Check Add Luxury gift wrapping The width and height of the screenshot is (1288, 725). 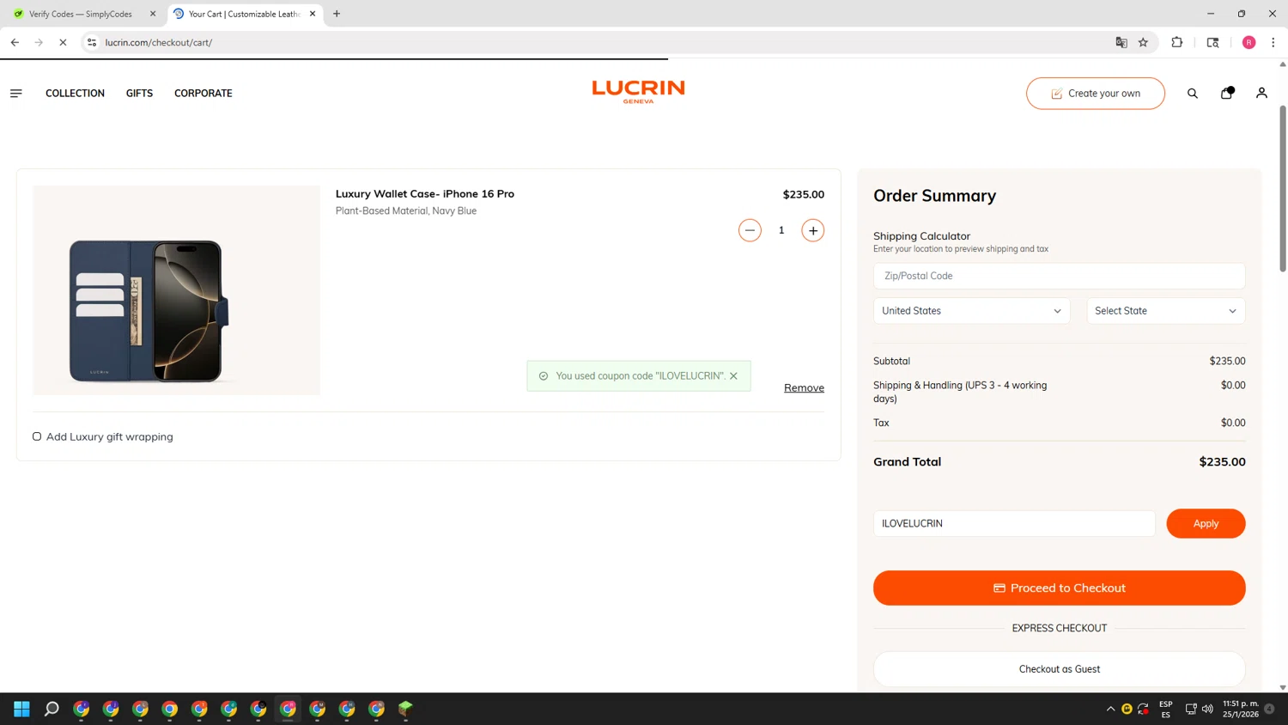[37, 436]
